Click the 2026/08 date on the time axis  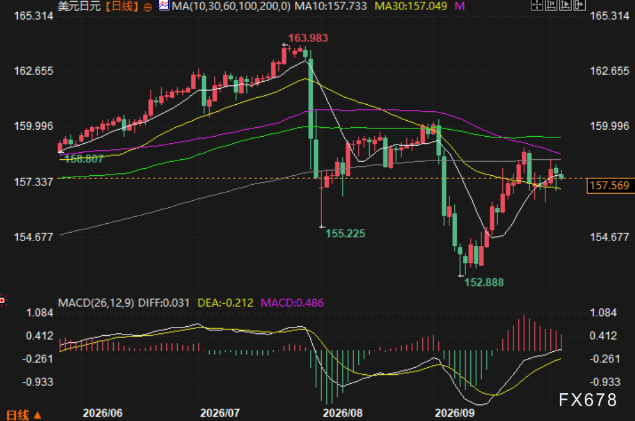coord(342,413)
